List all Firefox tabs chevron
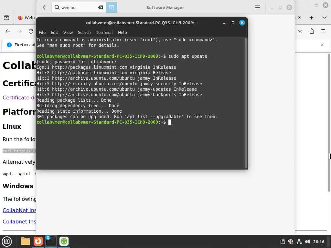The width and height of the screenshot is (331, 248). pos(325,17)
